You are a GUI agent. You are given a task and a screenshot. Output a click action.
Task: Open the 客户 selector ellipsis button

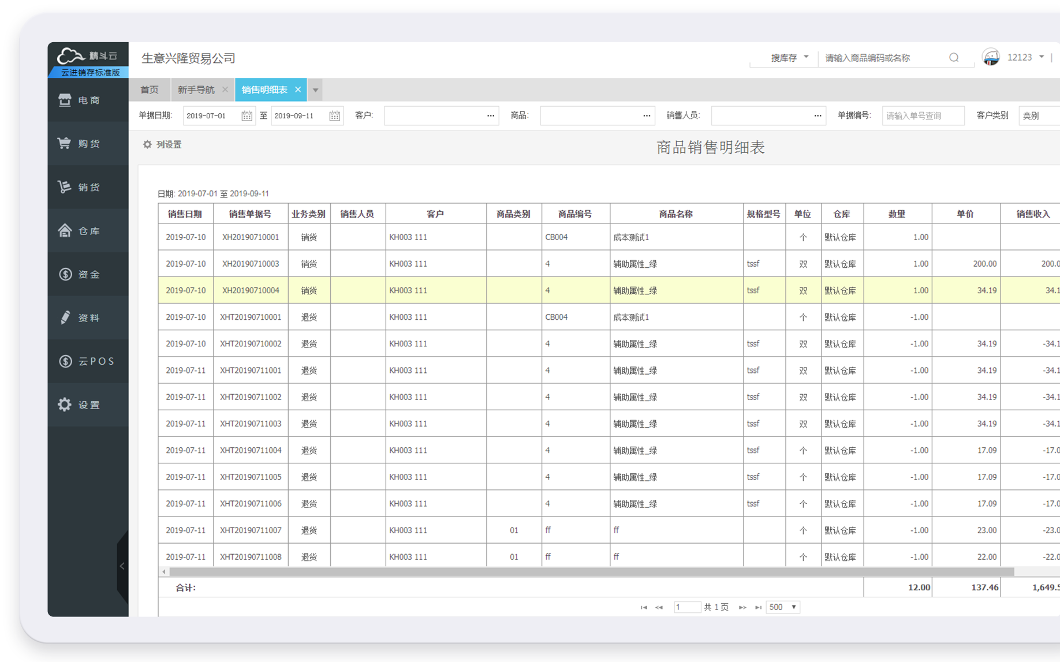(x=490, y=116)
